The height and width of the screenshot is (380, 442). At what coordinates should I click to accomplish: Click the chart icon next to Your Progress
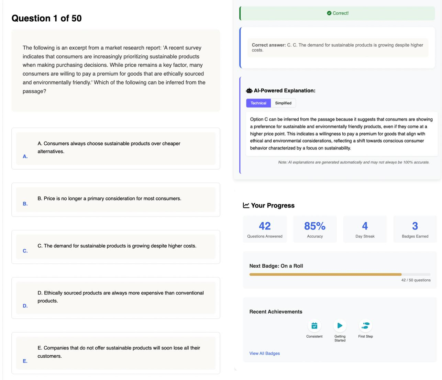246,205
